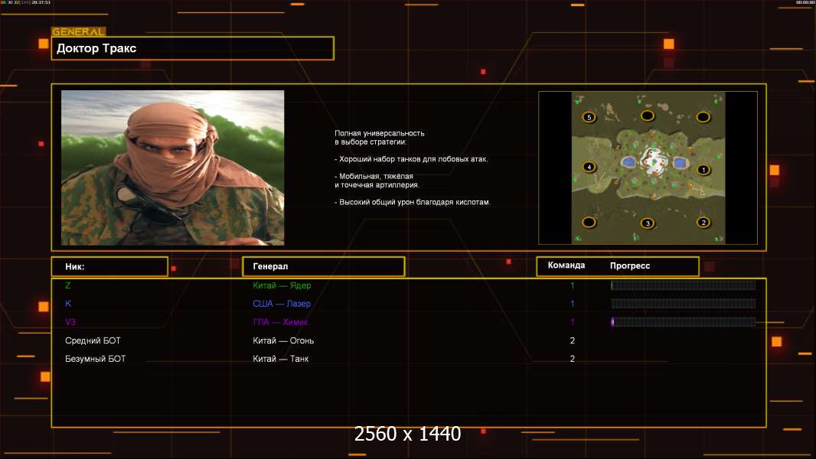The height and width of the screenshot is (459, 816).
Task: Click player Z's loading progress bar
Action: pos(683,285)
